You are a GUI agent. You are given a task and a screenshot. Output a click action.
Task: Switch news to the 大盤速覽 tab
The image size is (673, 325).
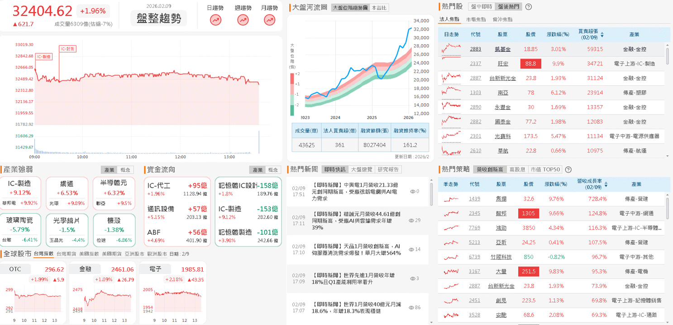(362, 169)
